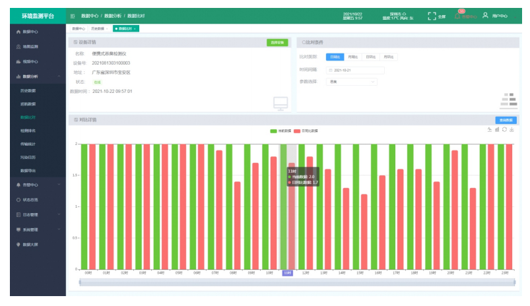Screen dimensions: 530x306
Task: Expand the 告警中心 sidebar menu
Action: pyautogui.click(x=30, y=185)
